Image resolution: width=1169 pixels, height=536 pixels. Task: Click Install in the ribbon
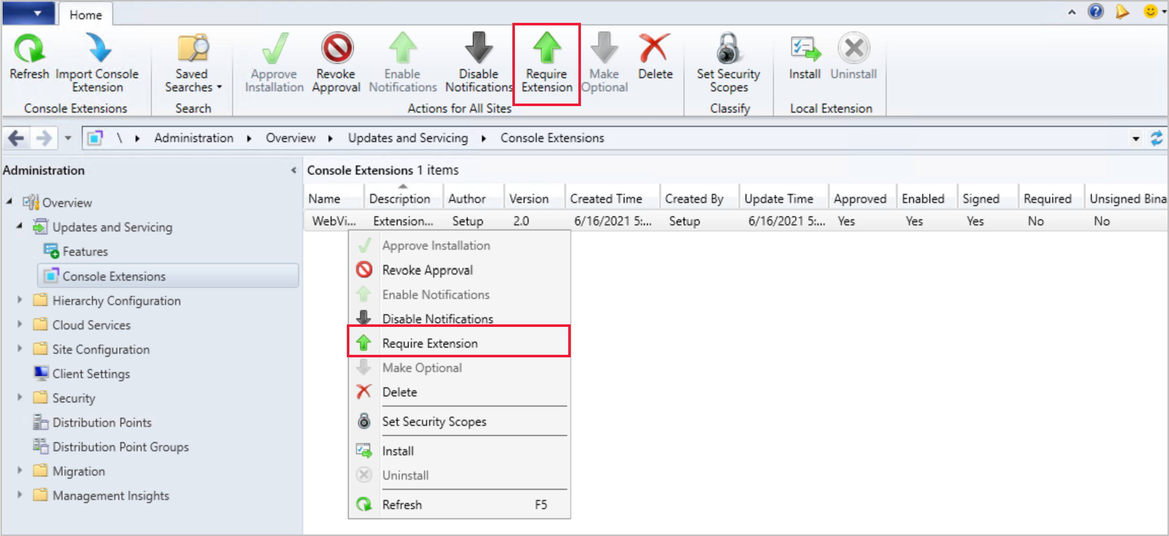(x=804, y=57)
